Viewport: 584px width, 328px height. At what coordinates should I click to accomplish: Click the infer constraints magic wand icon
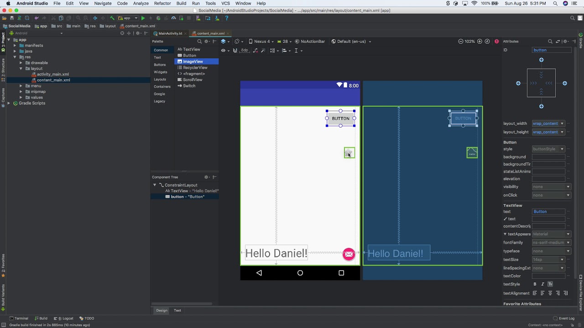click(x=264, y=51)
